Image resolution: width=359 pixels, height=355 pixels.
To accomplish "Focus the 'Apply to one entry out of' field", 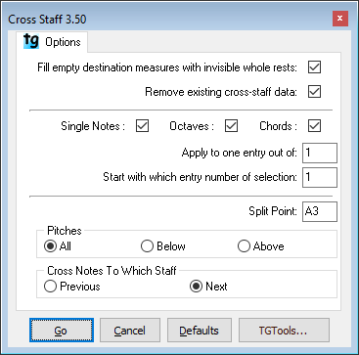I will 320,153.
